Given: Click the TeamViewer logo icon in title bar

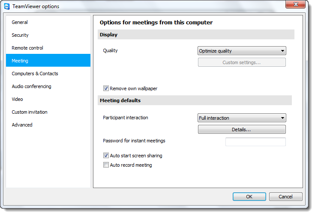Looking at the screenshot, I should coord(7,6).
